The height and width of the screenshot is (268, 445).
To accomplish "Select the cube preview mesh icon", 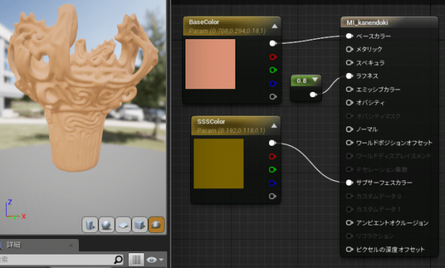I will point(140,225).
